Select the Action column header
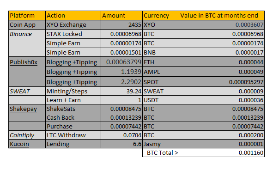This screenshot has height=171, width=279. 73,15
